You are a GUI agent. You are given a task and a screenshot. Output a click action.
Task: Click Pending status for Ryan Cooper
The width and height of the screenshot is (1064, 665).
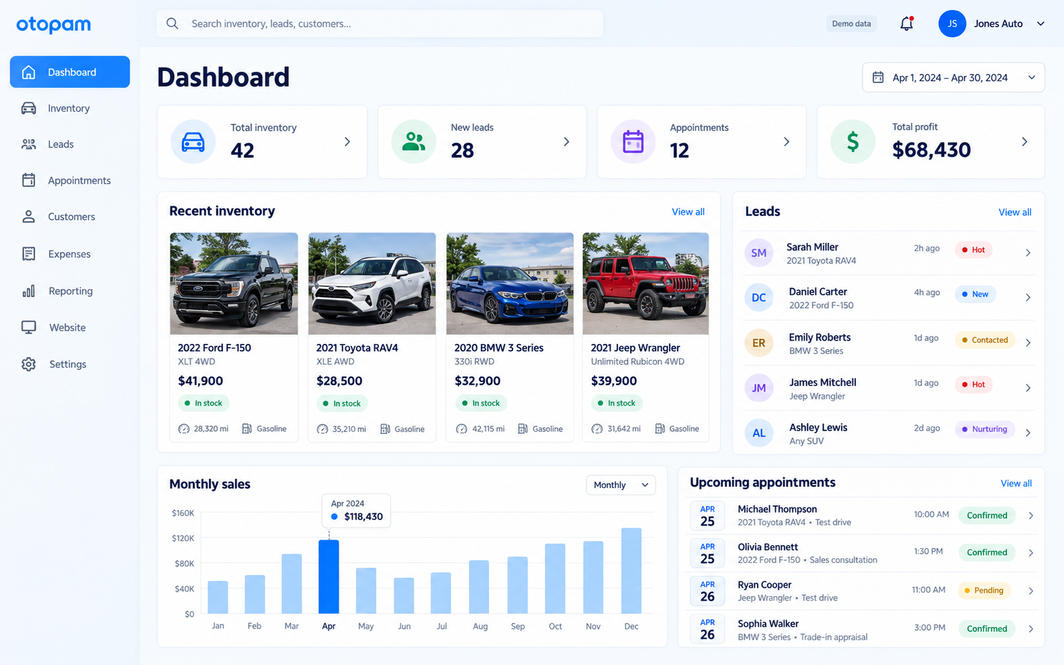pyautogui.click(x=983, y=591)
